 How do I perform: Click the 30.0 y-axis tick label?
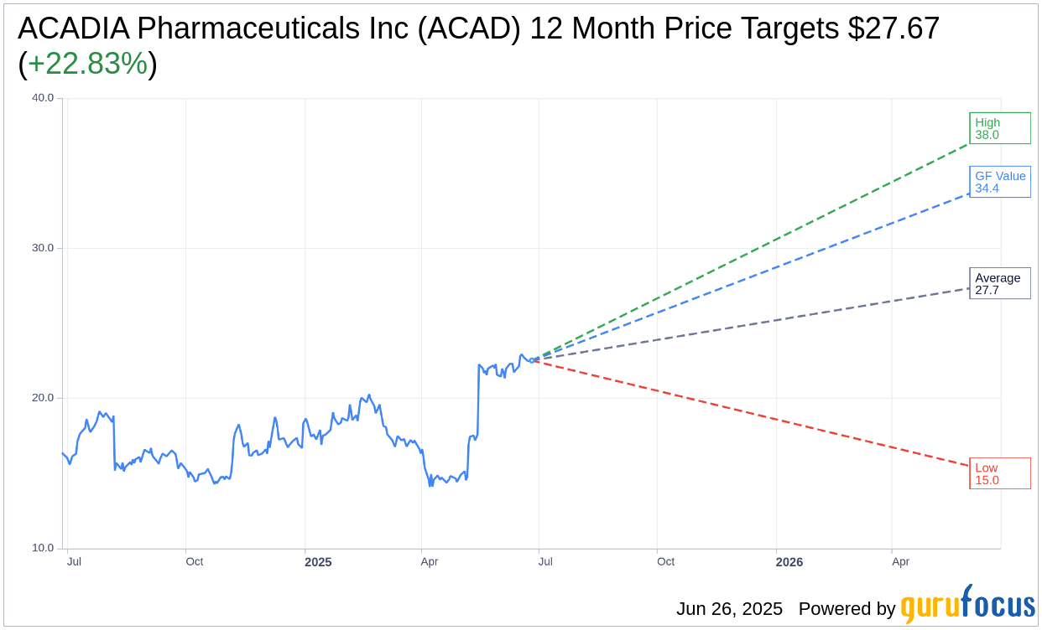(x=43, y=248)
